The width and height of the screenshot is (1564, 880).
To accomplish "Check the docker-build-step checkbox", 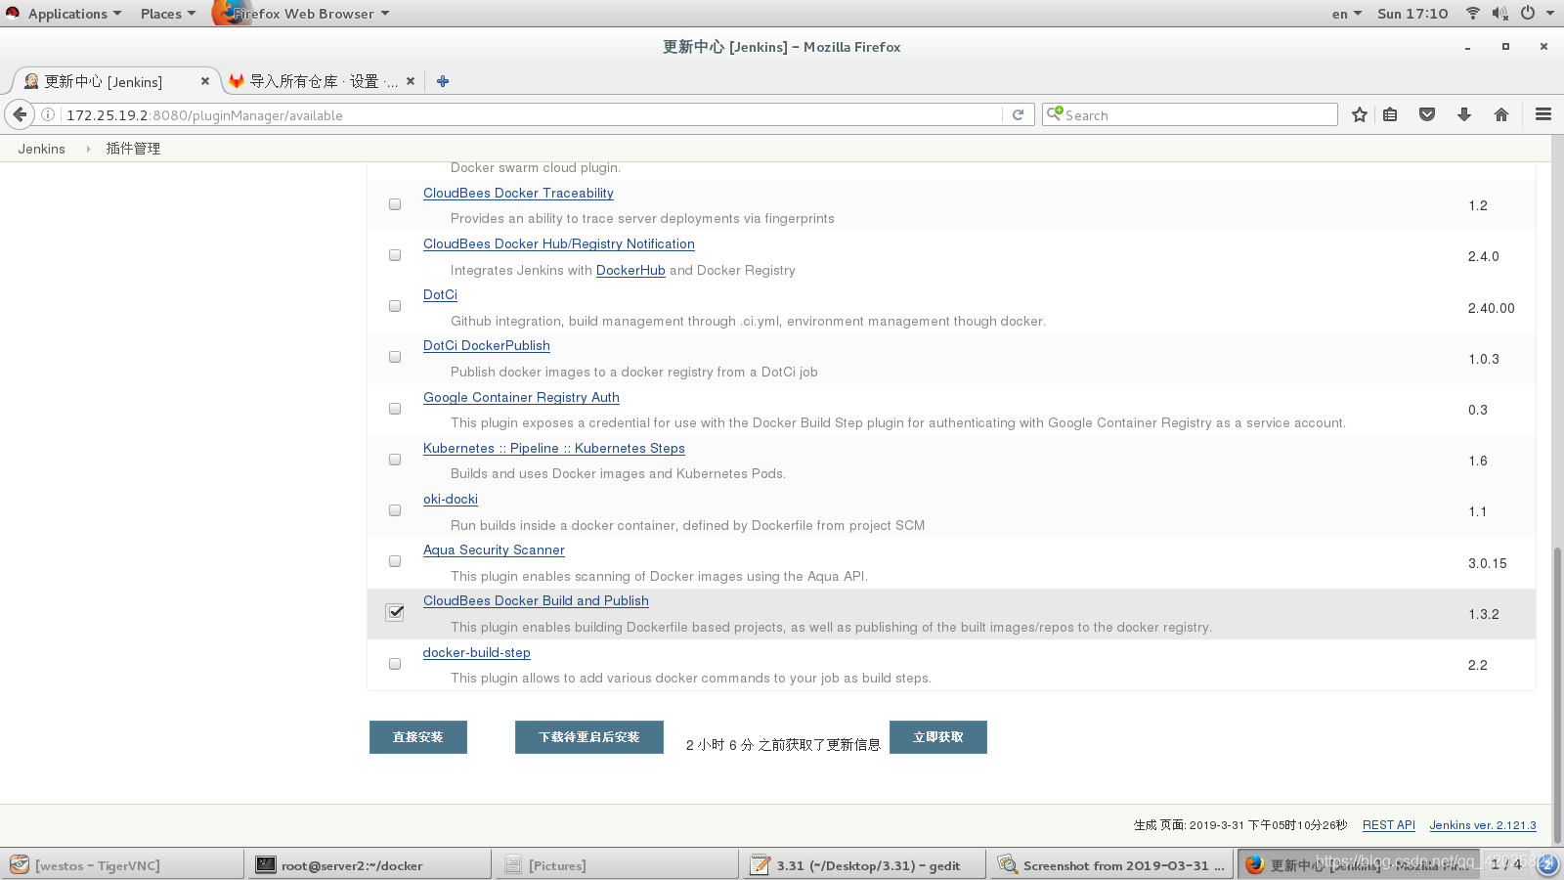I will click(395, 664).
